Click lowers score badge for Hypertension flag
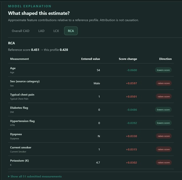Viewport: 182px width, 180px height. (x=163, y=123)
